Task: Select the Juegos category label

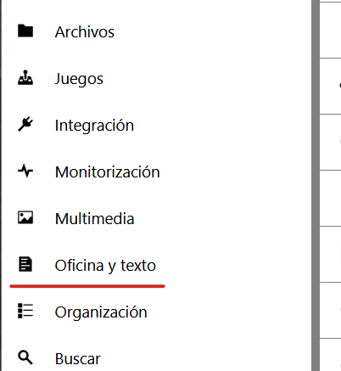Action: (x=79, y=79)
